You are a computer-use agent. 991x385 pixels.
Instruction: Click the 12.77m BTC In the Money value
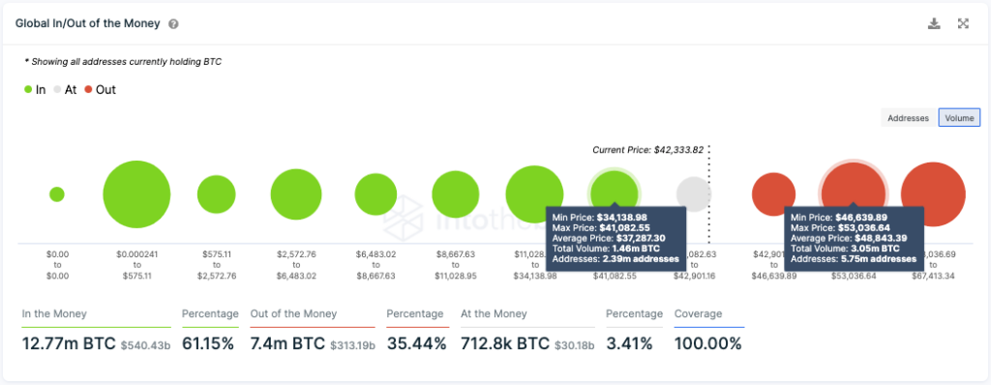(69, 344)
